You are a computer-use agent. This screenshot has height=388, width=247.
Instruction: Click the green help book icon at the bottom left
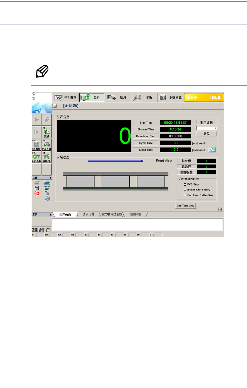click(48, 230)
